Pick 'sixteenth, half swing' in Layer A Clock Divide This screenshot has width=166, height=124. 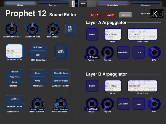pyautogui.click(x=142, y=37)
